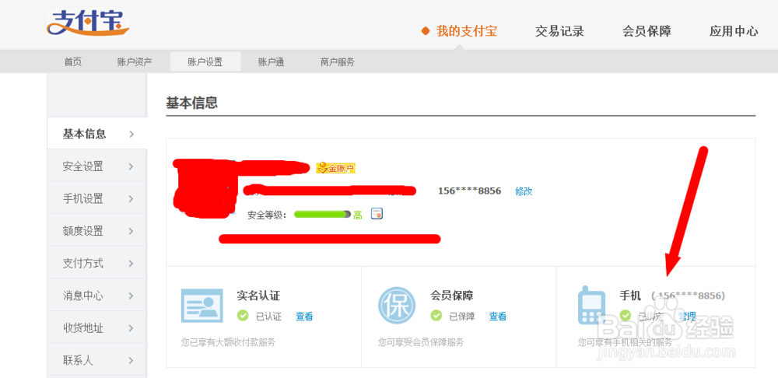Viewport: 778px width, 378px height.
Task: Expand chevron next to 额度设置
Action: click(x=131, y=231)
